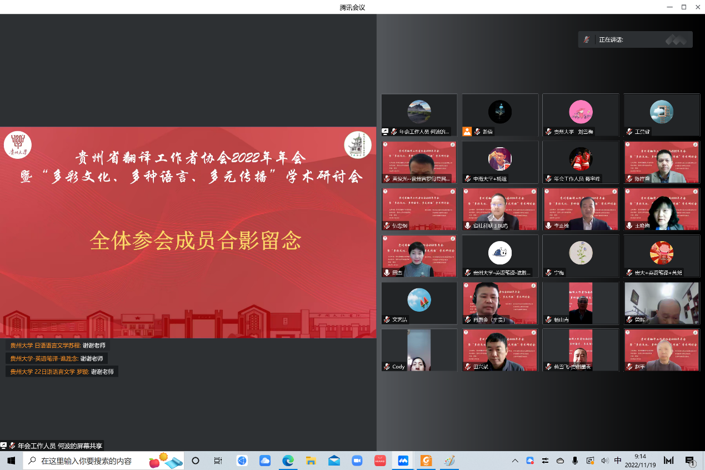Open the notification center panel
705x470 pixels.
pyautogui.click(x=690, y=461)
